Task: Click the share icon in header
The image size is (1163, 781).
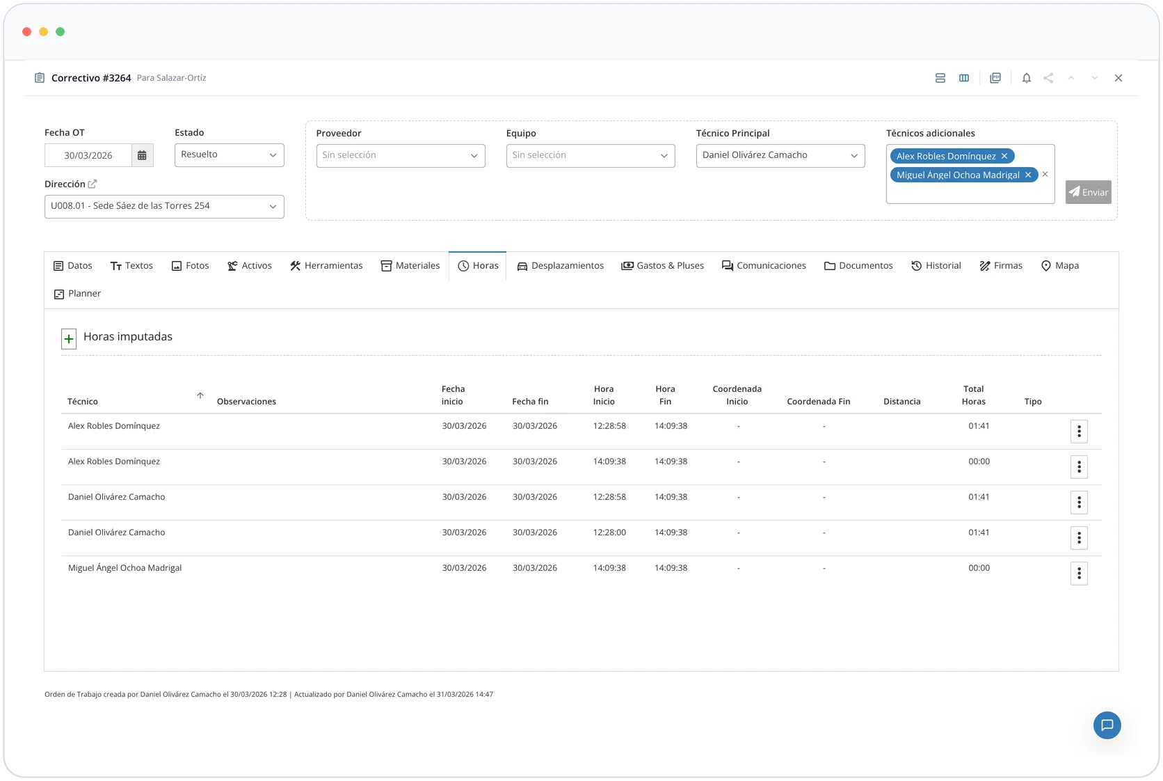Action: [x=1048, y=78]
